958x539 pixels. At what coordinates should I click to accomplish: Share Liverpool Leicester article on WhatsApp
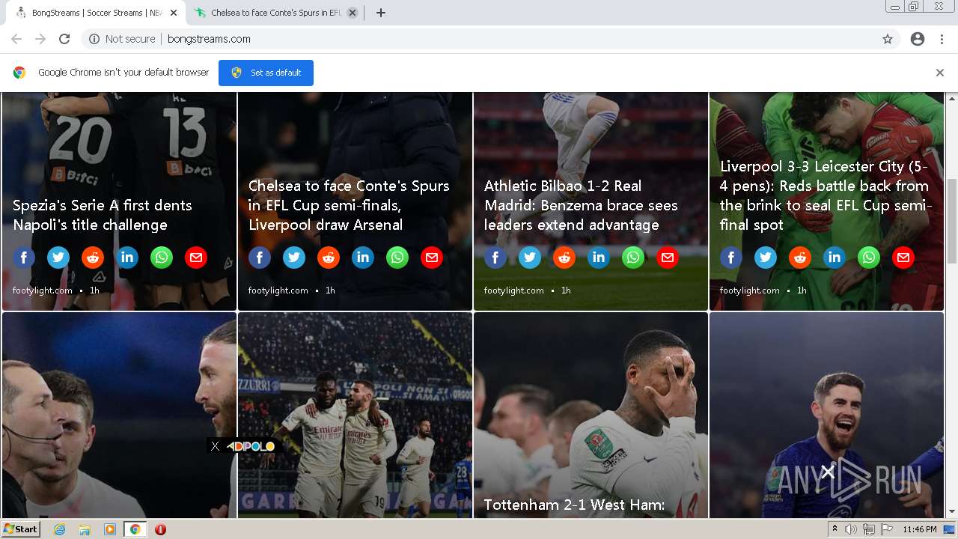coord(869,258)
